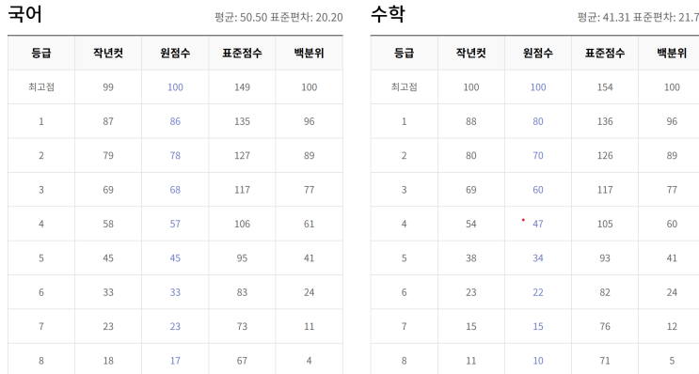Select 작년컷 87 in 국어 grade 1 row
The image size is (699, 374).
108,121
